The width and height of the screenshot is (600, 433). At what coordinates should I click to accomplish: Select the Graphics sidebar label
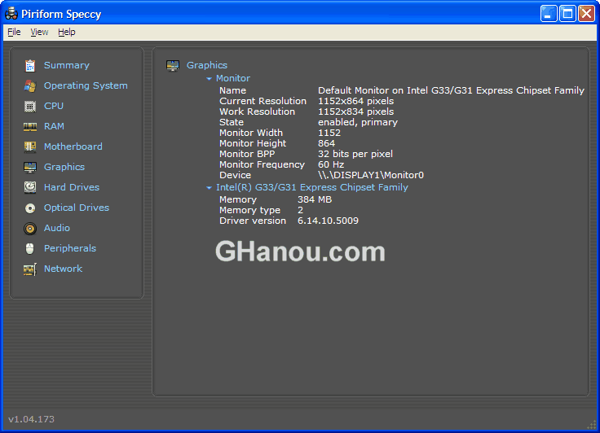(64, 167)
